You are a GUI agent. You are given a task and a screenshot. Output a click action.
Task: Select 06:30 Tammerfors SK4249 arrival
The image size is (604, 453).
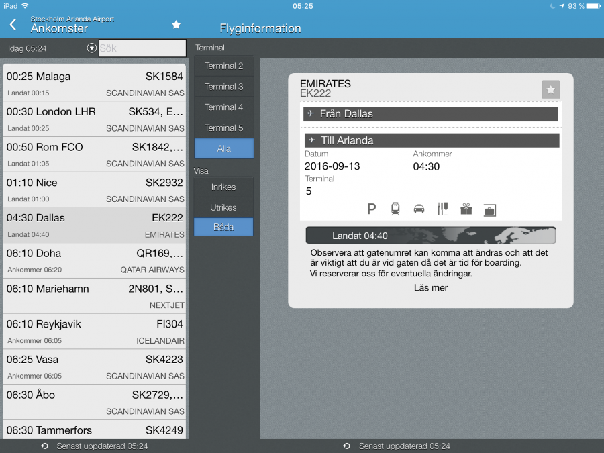(x=95, y=430)
